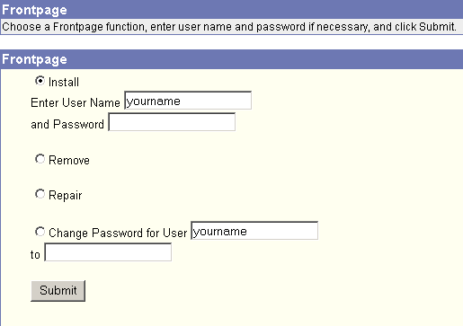Select the Repair radio button

pos(40,194)
